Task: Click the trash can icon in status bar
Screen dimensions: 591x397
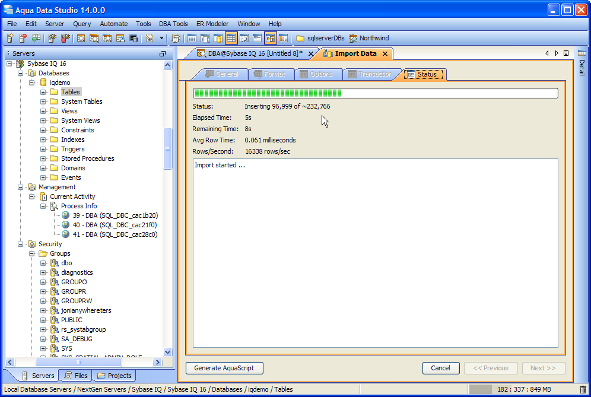Action: [x=583, y=389]
